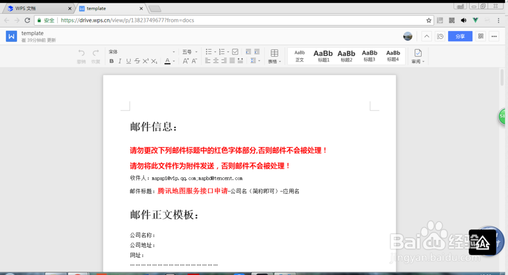Align text left
The image size is (508, 275).
(208, 60)
